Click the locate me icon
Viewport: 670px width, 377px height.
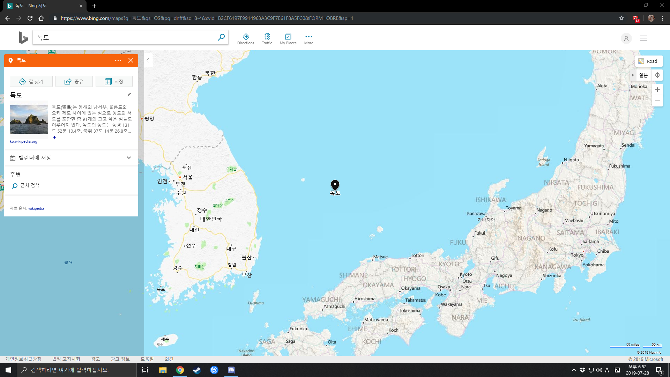657,75
